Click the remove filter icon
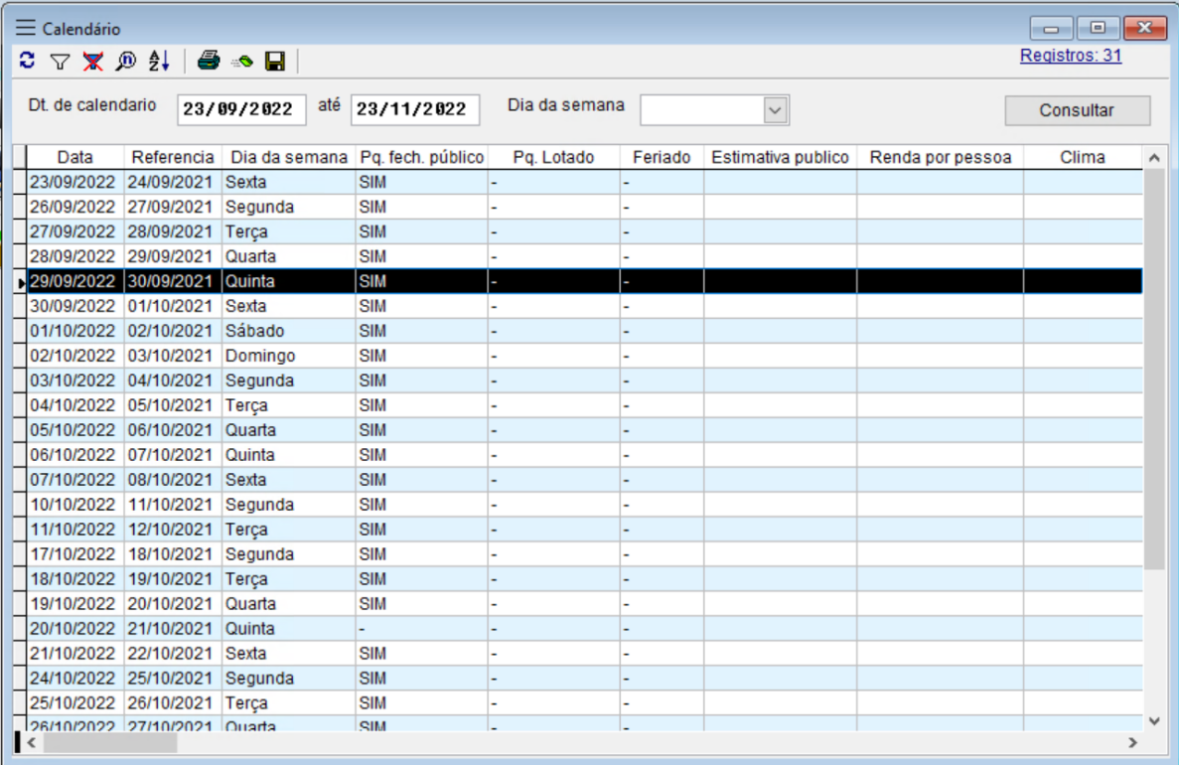This screenshot has width=1179, height=765. [92, 61]
